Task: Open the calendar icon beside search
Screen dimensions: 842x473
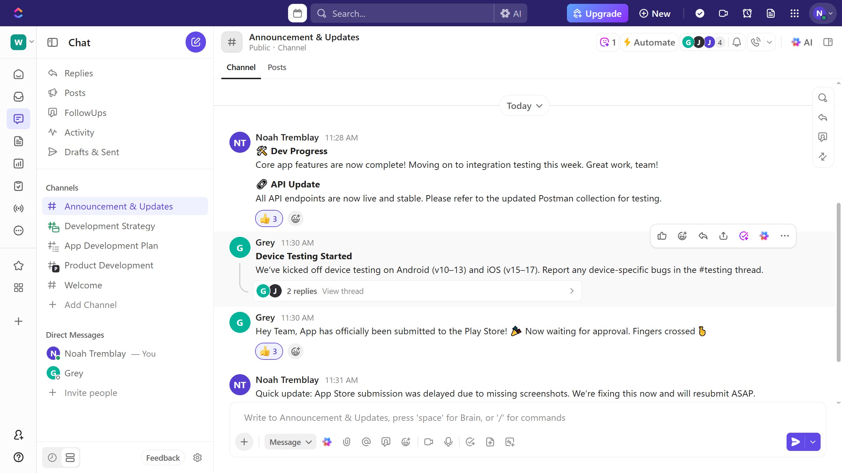Action: pos(297,13)
